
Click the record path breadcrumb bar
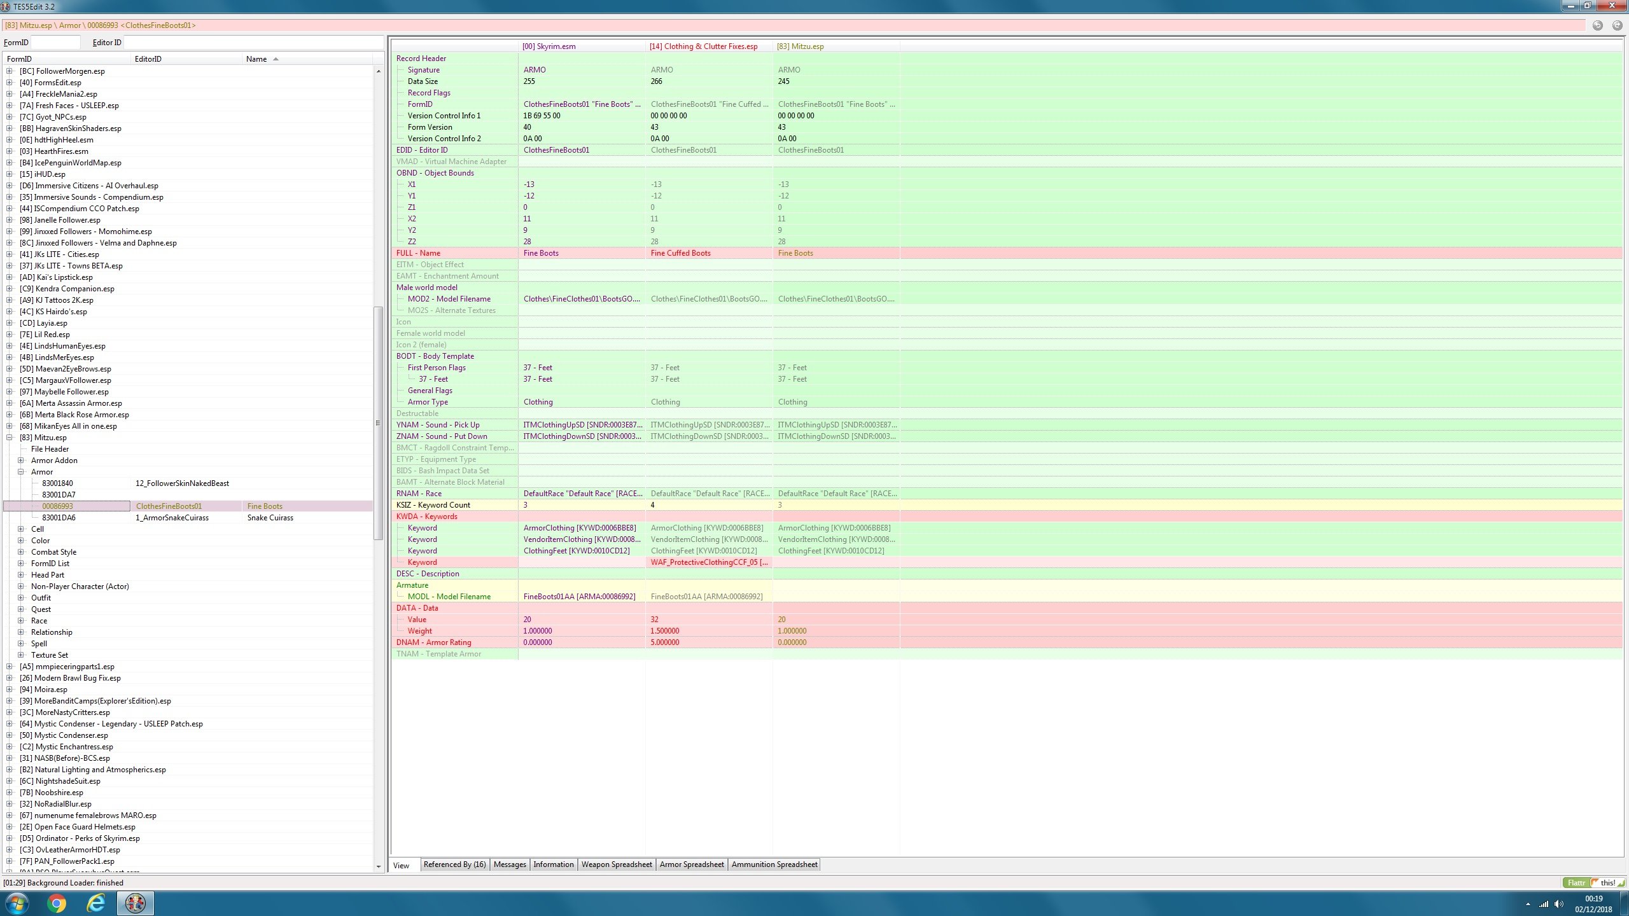point(794,25)
